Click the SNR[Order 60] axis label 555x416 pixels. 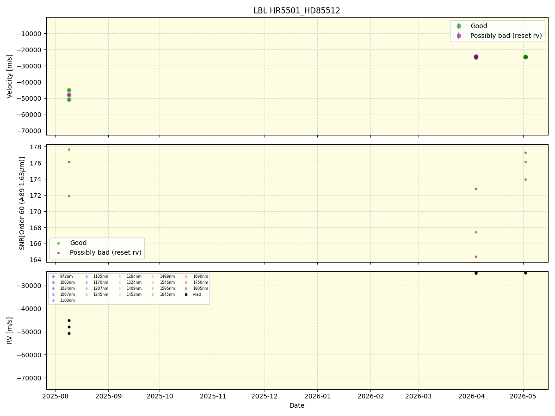tap(22, 203)
